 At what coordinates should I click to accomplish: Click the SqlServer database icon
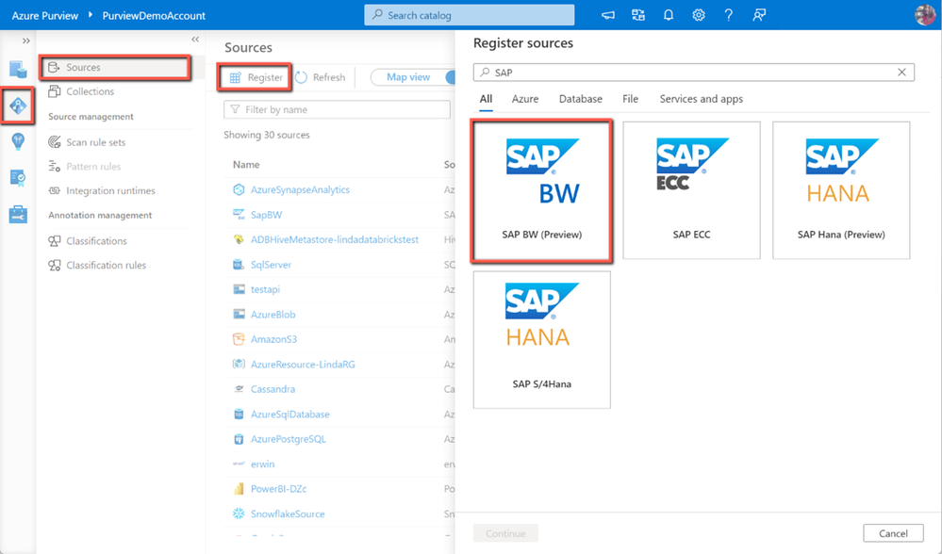(x=239, y=265)
